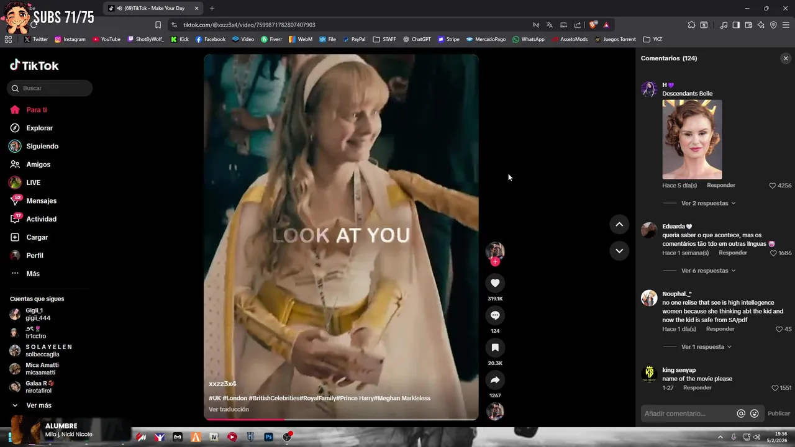Open the browser hamburger menu
This screenshot has width=795, height=447.
[x=786, y=25]
